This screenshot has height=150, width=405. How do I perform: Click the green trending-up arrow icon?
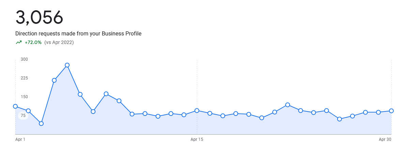(19, 43)
